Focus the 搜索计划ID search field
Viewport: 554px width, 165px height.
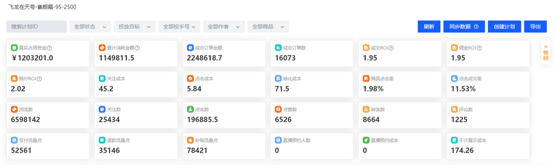(37, 26)
